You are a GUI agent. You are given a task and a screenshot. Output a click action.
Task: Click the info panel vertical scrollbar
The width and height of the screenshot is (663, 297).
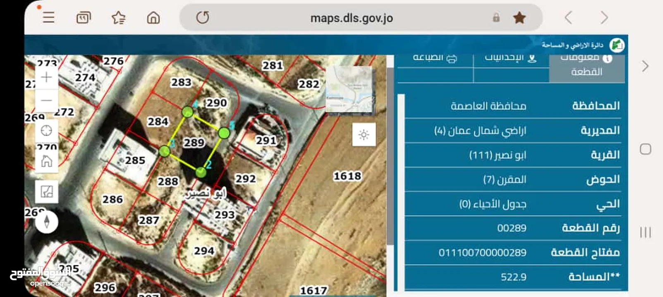click(401, 192)
